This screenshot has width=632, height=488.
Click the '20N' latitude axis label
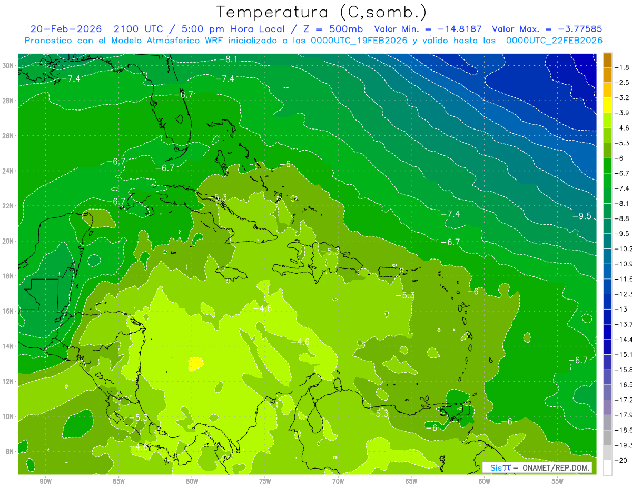(8, 241)
